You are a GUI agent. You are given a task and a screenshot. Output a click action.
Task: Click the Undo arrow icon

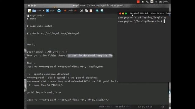coord(65,11)
